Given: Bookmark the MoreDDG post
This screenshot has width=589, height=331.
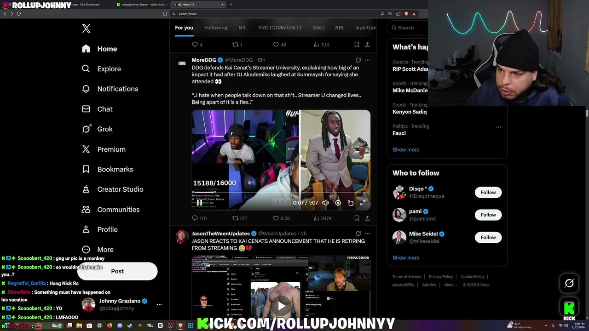Looking at the screenshot, I should (357, 218).
